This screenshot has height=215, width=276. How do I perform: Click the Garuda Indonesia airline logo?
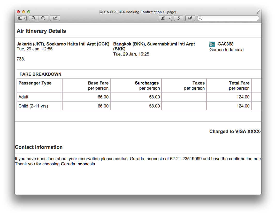tap(212, 44)
